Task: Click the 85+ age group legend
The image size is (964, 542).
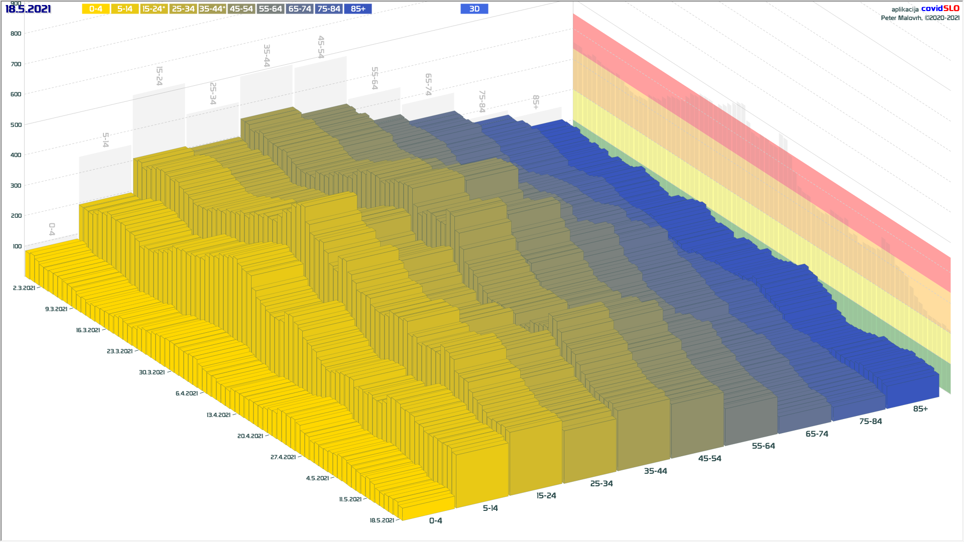Action: 358,9
